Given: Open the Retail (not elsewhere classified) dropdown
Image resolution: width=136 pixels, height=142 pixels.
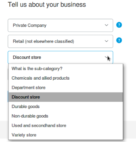Looking at the screenshot, I should point(60,41).
